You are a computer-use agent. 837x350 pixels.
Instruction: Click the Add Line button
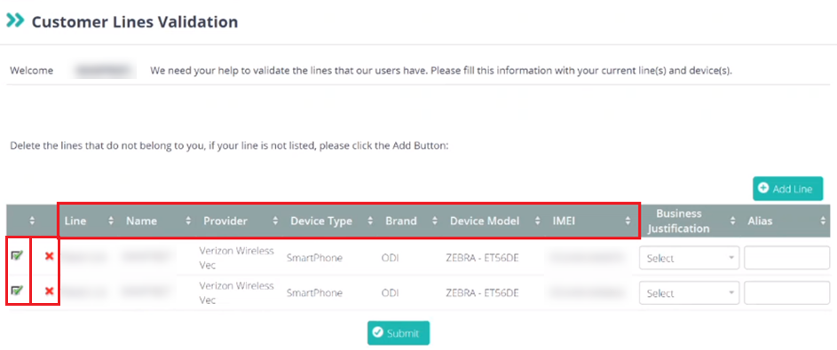(788, 189)
